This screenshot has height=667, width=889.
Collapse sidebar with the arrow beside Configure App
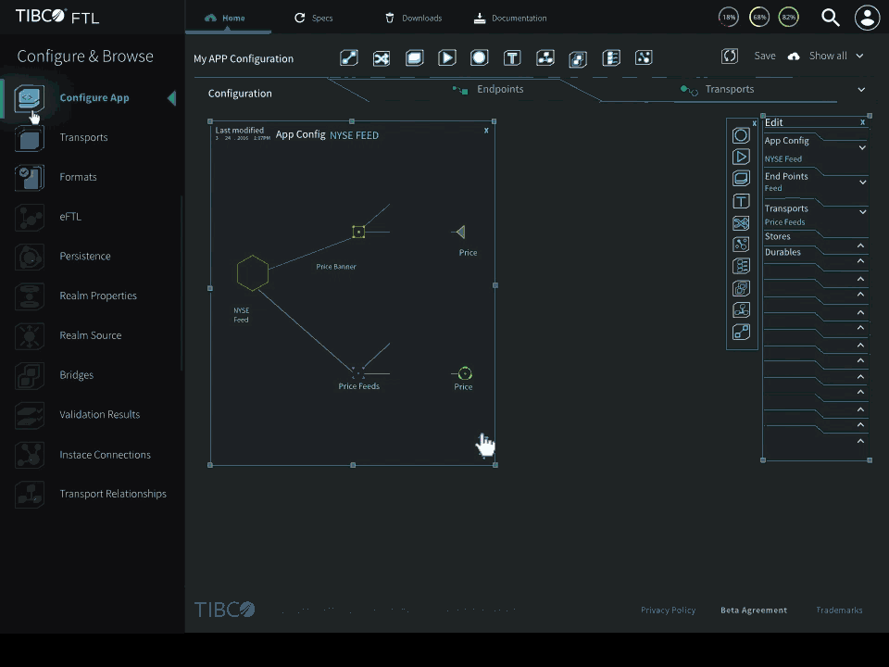tap(172, 98)
